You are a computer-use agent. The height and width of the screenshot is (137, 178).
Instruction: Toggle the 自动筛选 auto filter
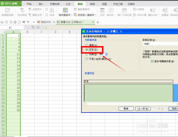(x=22, y=12)
